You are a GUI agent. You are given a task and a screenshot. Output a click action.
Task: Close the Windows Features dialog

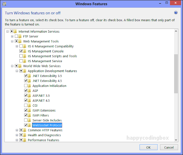175,3
